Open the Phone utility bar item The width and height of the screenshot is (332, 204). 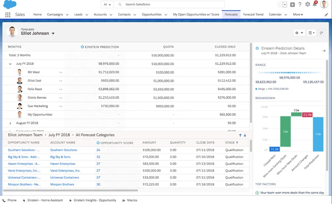click(x=9, y=200)
